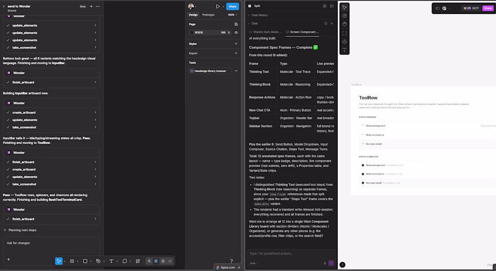The width and height of the screenshot is (496, 271).
Task: Create a new chat with the Chat row plus
Action: click(332, 23)
